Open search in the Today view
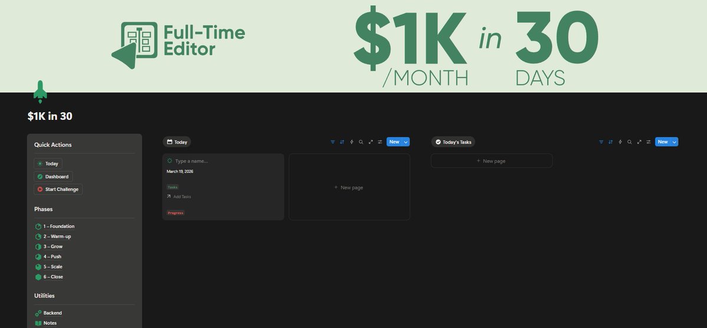 click(x=361, y=142)
